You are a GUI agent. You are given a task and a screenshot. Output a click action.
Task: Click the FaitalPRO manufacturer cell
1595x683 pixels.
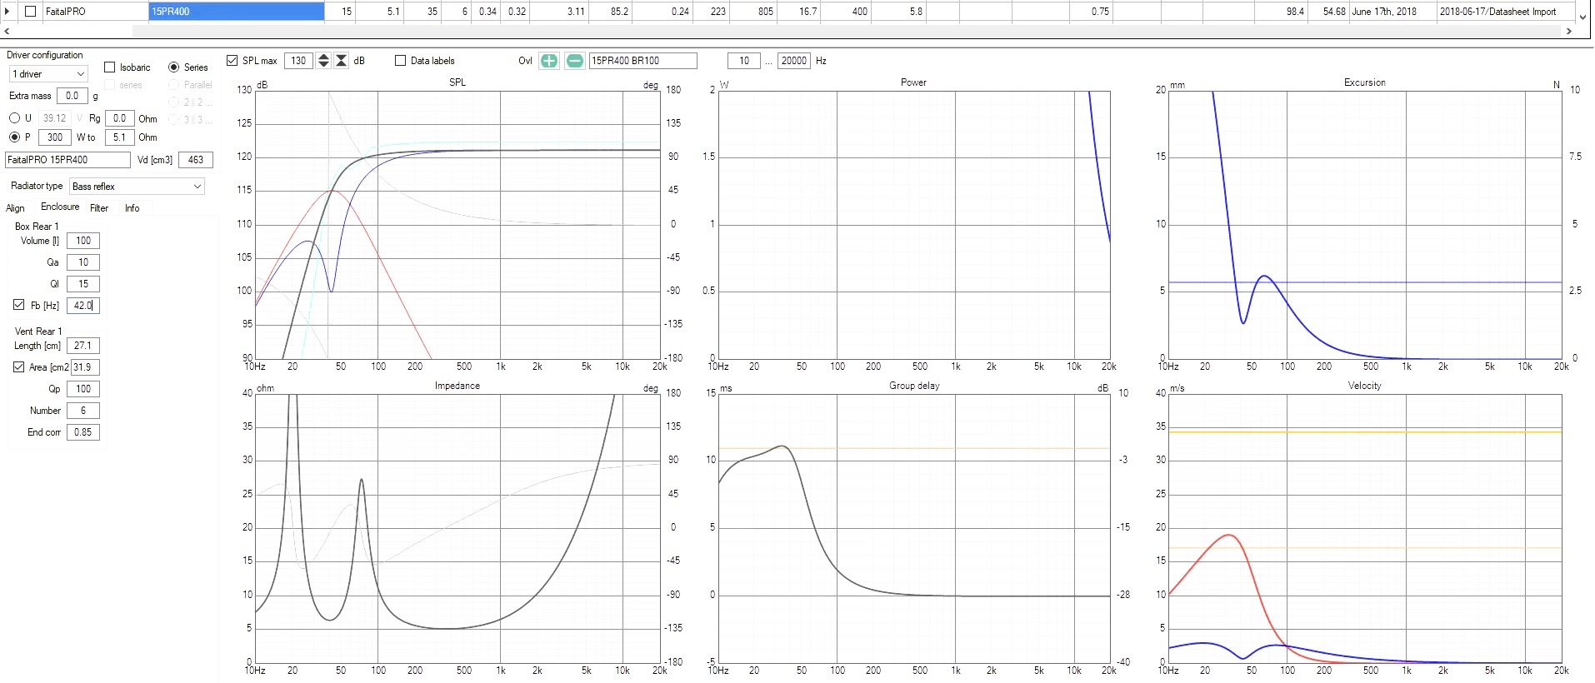point(94,12)
